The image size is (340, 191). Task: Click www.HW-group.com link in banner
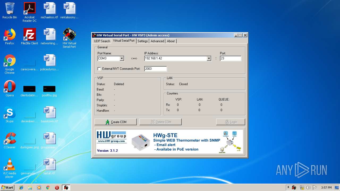point(111,141)
